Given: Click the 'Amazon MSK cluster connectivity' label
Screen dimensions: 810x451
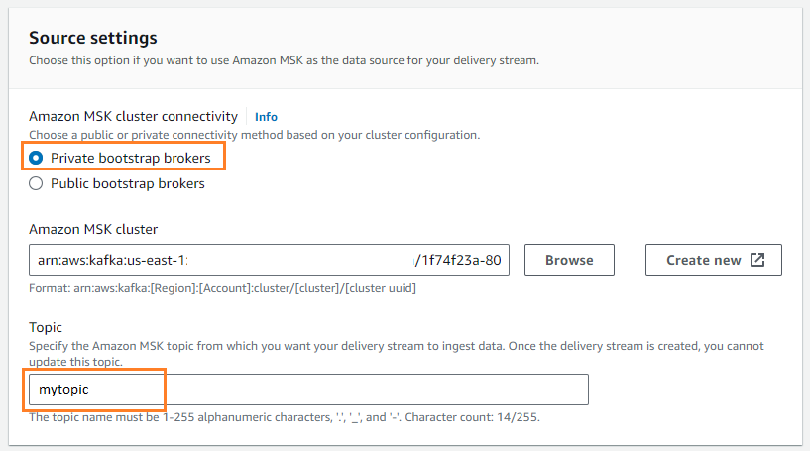Looking at the screenshot, I should 133,116.
